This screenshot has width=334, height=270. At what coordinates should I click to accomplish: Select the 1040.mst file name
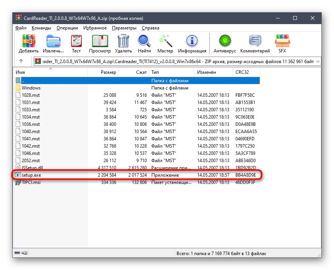point(31,131)
